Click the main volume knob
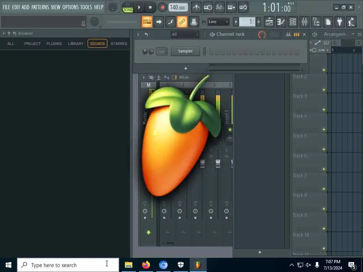 [113, 7]
